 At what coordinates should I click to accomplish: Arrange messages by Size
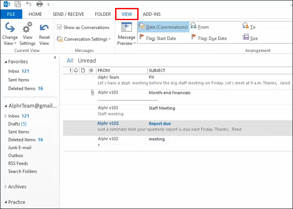coord(250,38)
